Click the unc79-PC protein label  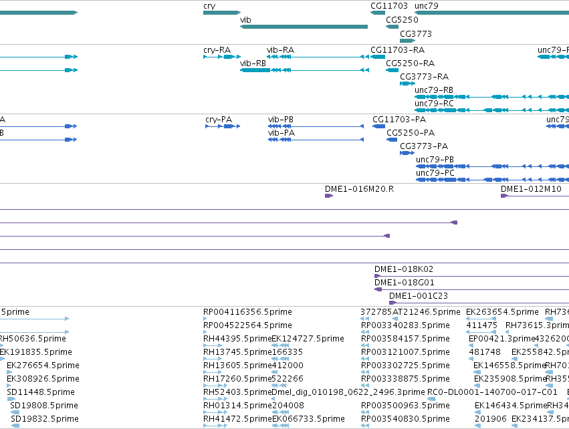click(x=435, y=173)
